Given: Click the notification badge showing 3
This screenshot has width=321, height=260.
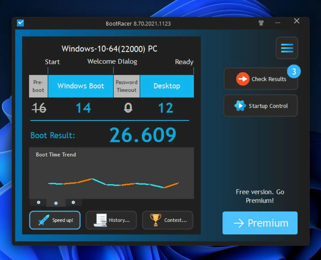Looking at the screenshot, I should point(294,71).
